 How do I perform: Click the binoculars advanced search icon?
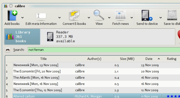pos(8,50)
